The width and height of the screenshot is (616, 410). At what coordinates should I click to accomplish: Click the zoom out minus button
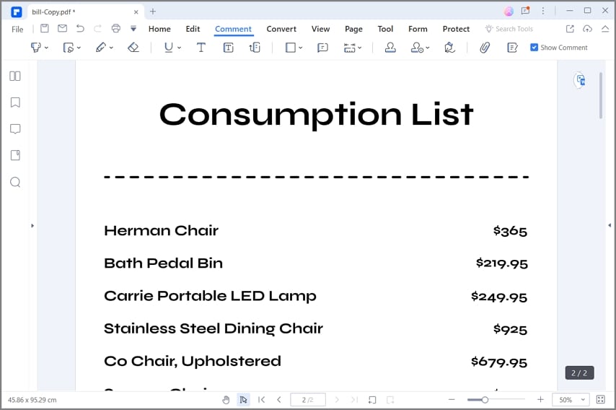(x=452, y=399)
